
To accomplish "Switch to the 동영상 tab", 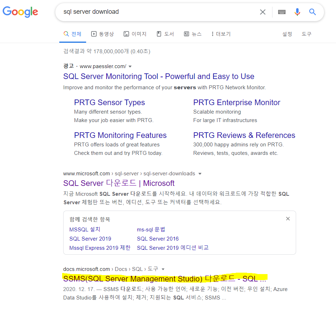I will coord(102,34).
